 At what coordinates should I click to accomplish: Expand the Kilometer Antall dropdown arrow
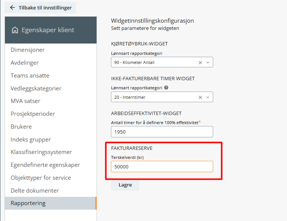pyautogui.click(x=208, y=62)
